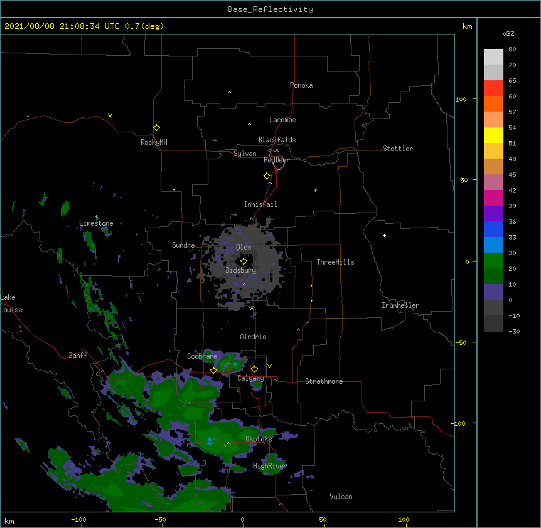Click the -30 value in dBZ legend
The image size is (541, 528).
click(514, 331)
